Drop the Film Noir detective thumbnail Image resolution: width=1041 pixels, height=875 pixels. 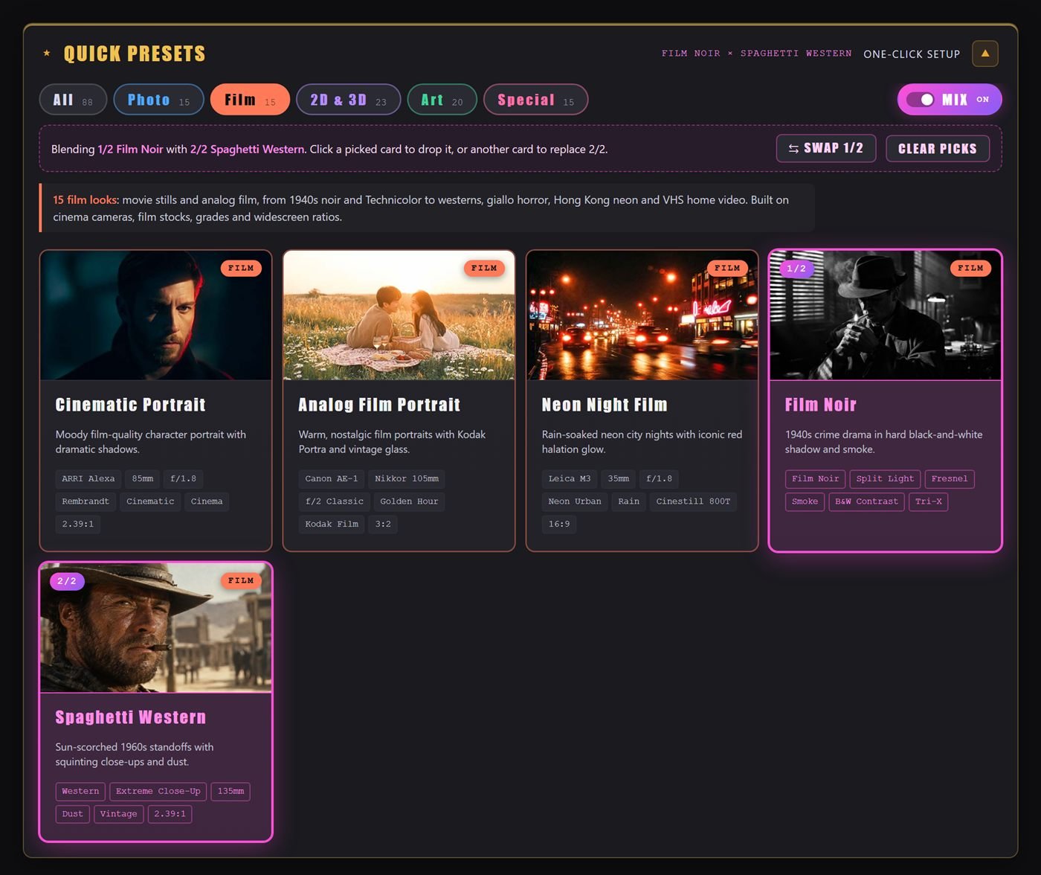click(886, 315)
